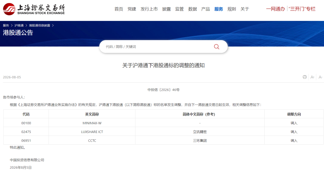Click the date 2026年8月5日
The height and width of the screenshot is (171, 324).
(21, 167)
